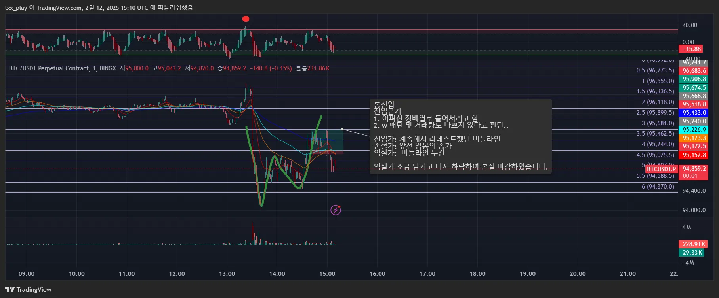Click final note line ending 본절 마감하였습니다.

click(x=461, y=167)
